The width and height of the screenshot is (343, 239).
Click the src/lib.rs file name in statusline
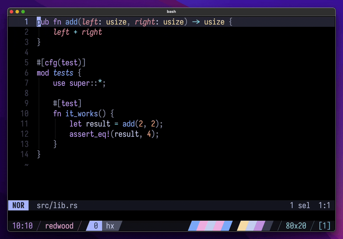57,205
